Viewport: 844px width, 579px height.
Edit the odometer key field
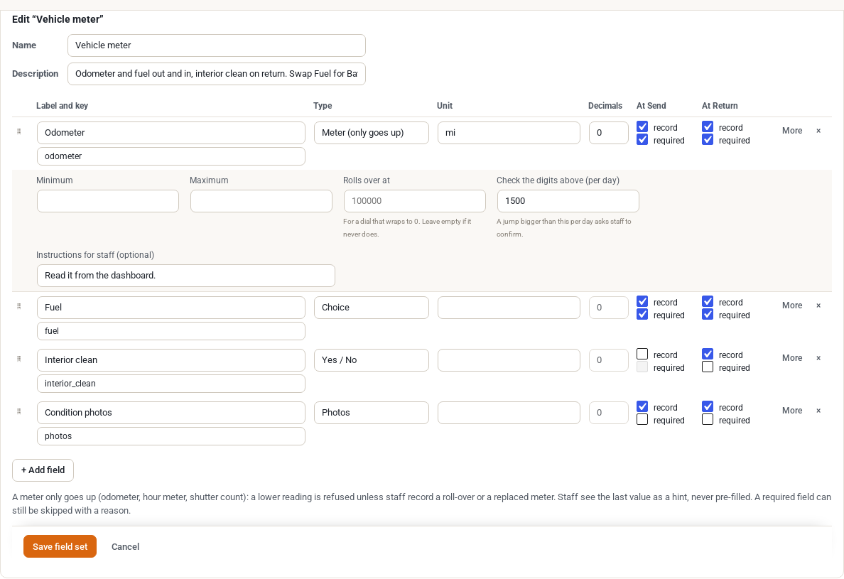click(171, 156)
